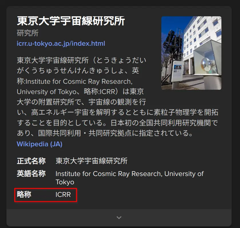Click the 正式名称 field label
The image size is (240, 228).
click(31, 161)
